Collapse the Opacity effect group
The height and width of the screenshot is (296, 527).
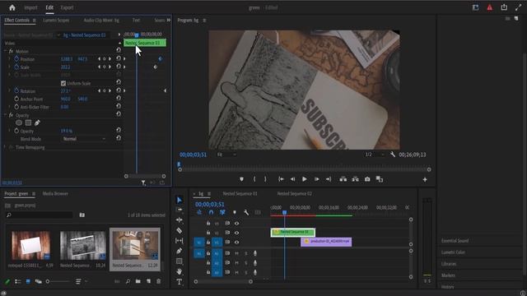[x=6, y=115]
